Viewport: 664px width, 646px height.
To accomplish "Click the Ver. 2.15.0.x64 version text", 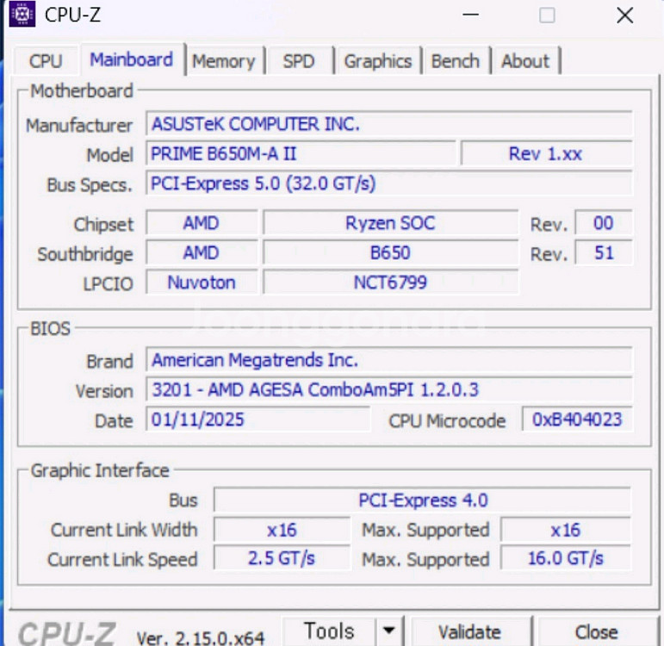I will click(201, 637).
